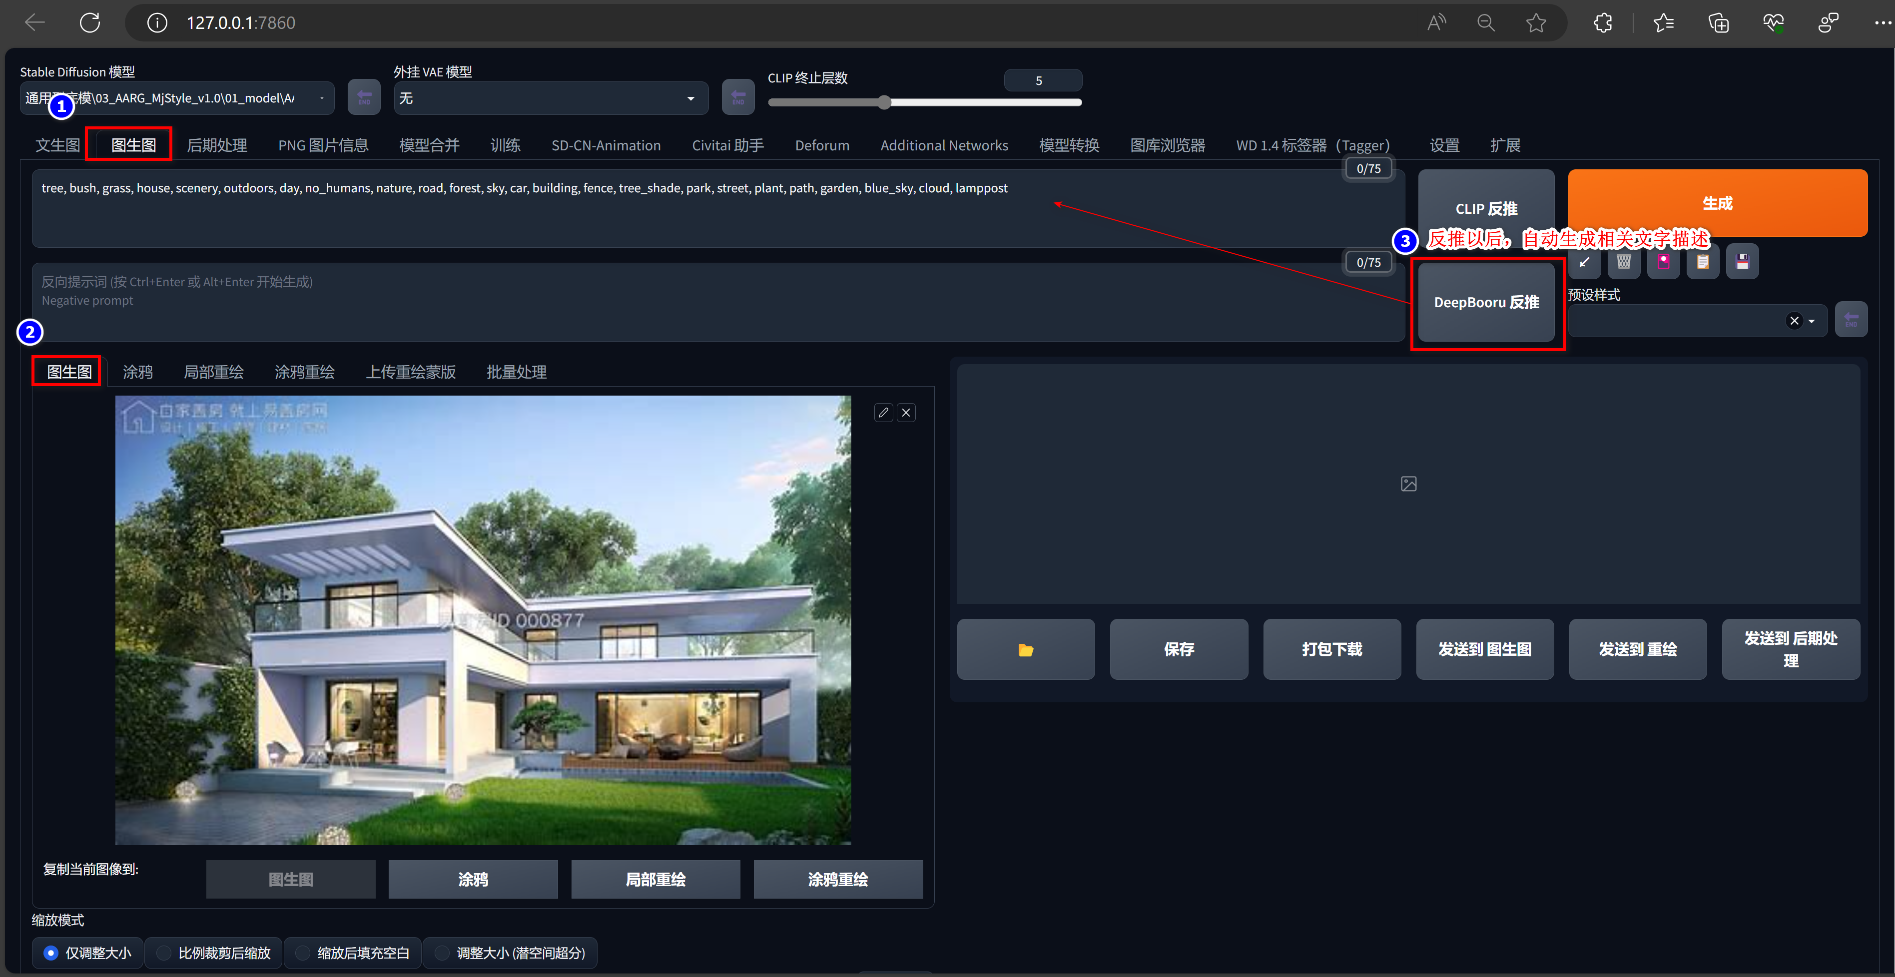Select 缩放后填充空白 resize mode
The height and width of the screenshot is (977, 1895).
(302, 953)
